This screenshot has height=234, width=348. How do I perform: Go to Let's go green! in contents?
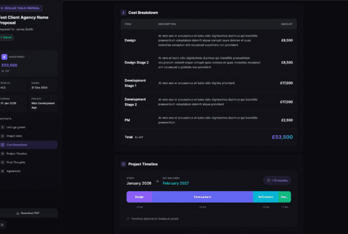coord(16,127)
